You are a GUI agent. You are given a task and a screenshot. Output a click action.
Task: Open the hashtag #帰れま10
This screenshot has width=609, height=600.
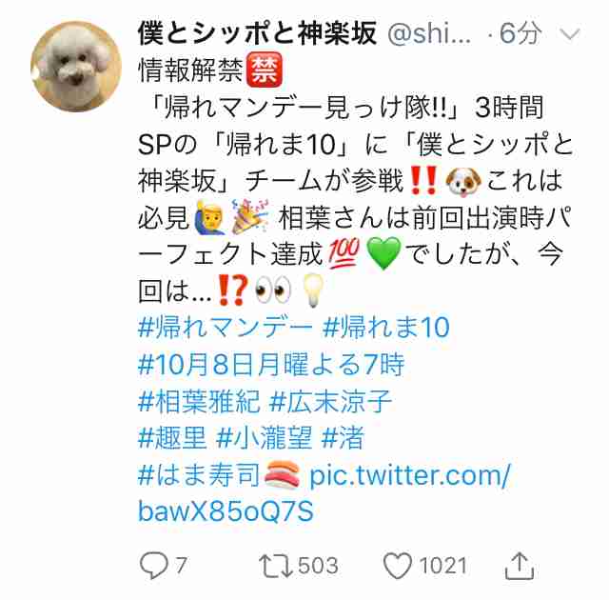[386, 328]
